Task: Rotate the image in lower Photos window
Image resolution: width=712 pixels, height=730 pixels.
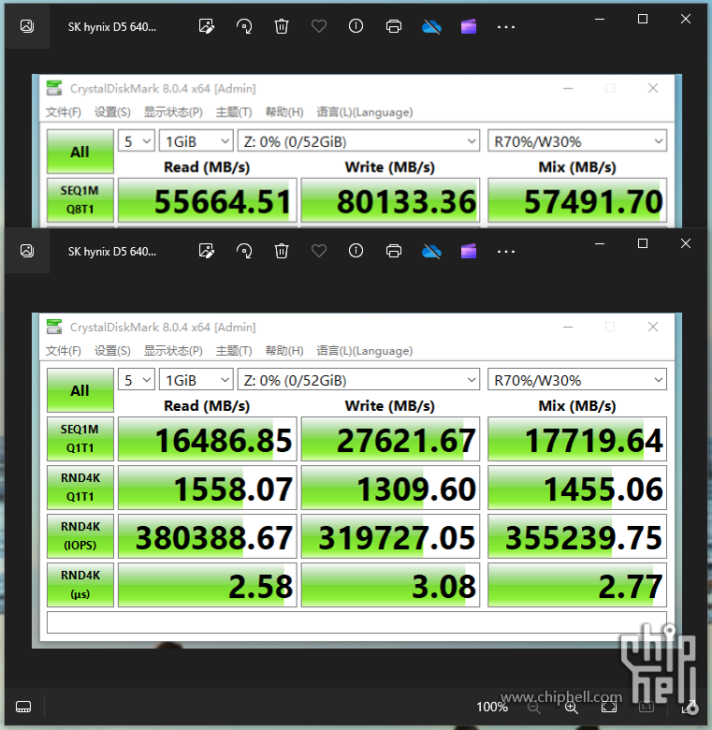Action: pyautogui.click(x=244, y=251)
